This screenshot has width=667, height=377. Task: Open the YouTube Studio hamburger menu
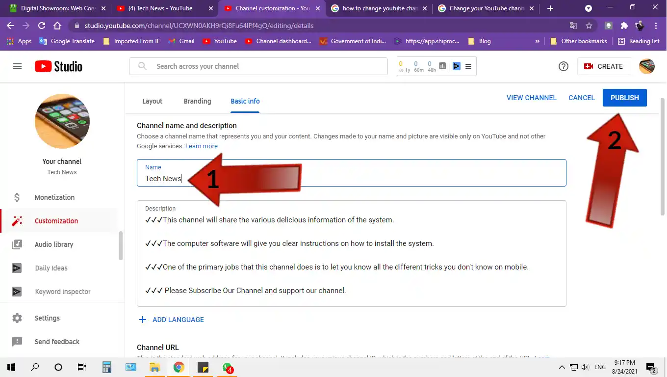17,66
